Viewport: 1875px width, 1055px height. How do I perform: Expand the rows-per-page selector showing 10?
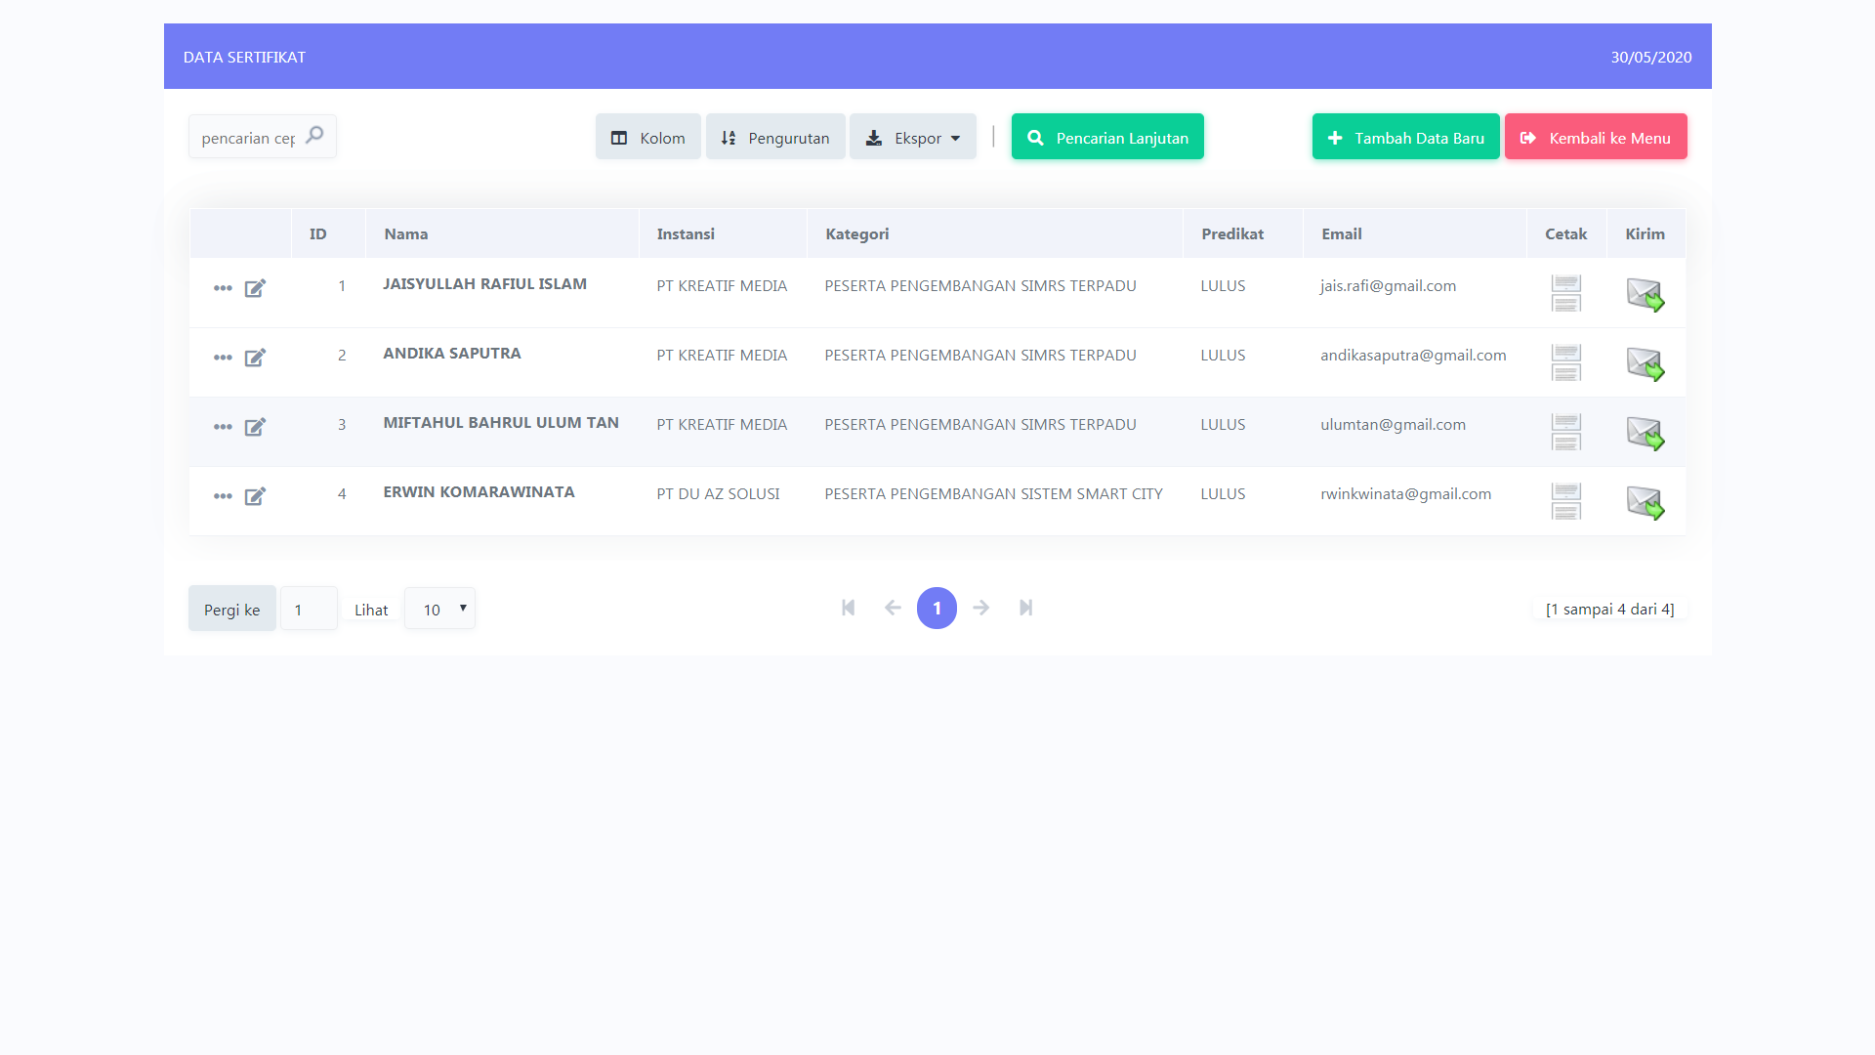coord(439,609)
